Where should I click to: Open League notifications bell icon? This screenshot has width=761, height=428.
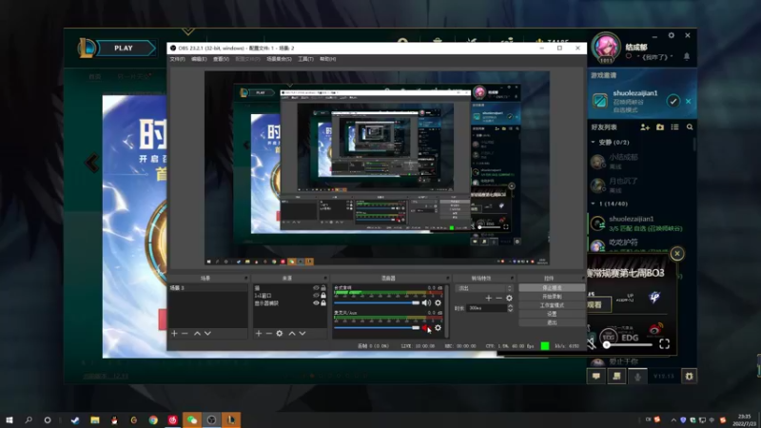pos(686,57)
